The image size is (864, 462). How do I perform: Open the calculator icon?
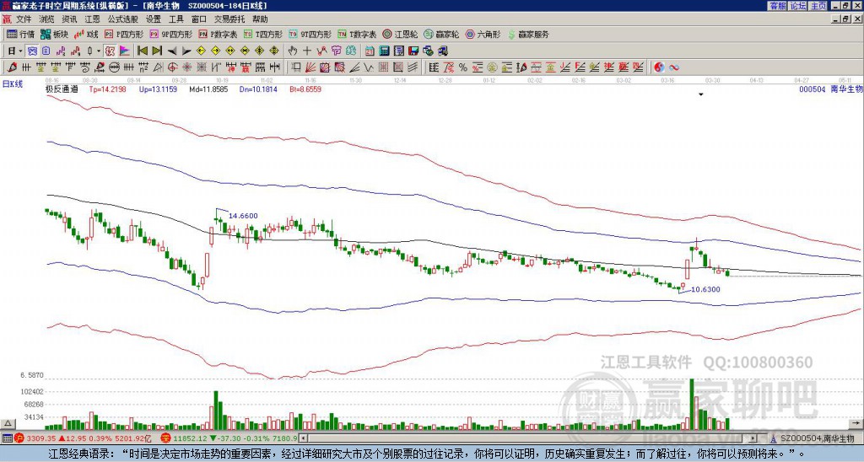coord(385,51)
